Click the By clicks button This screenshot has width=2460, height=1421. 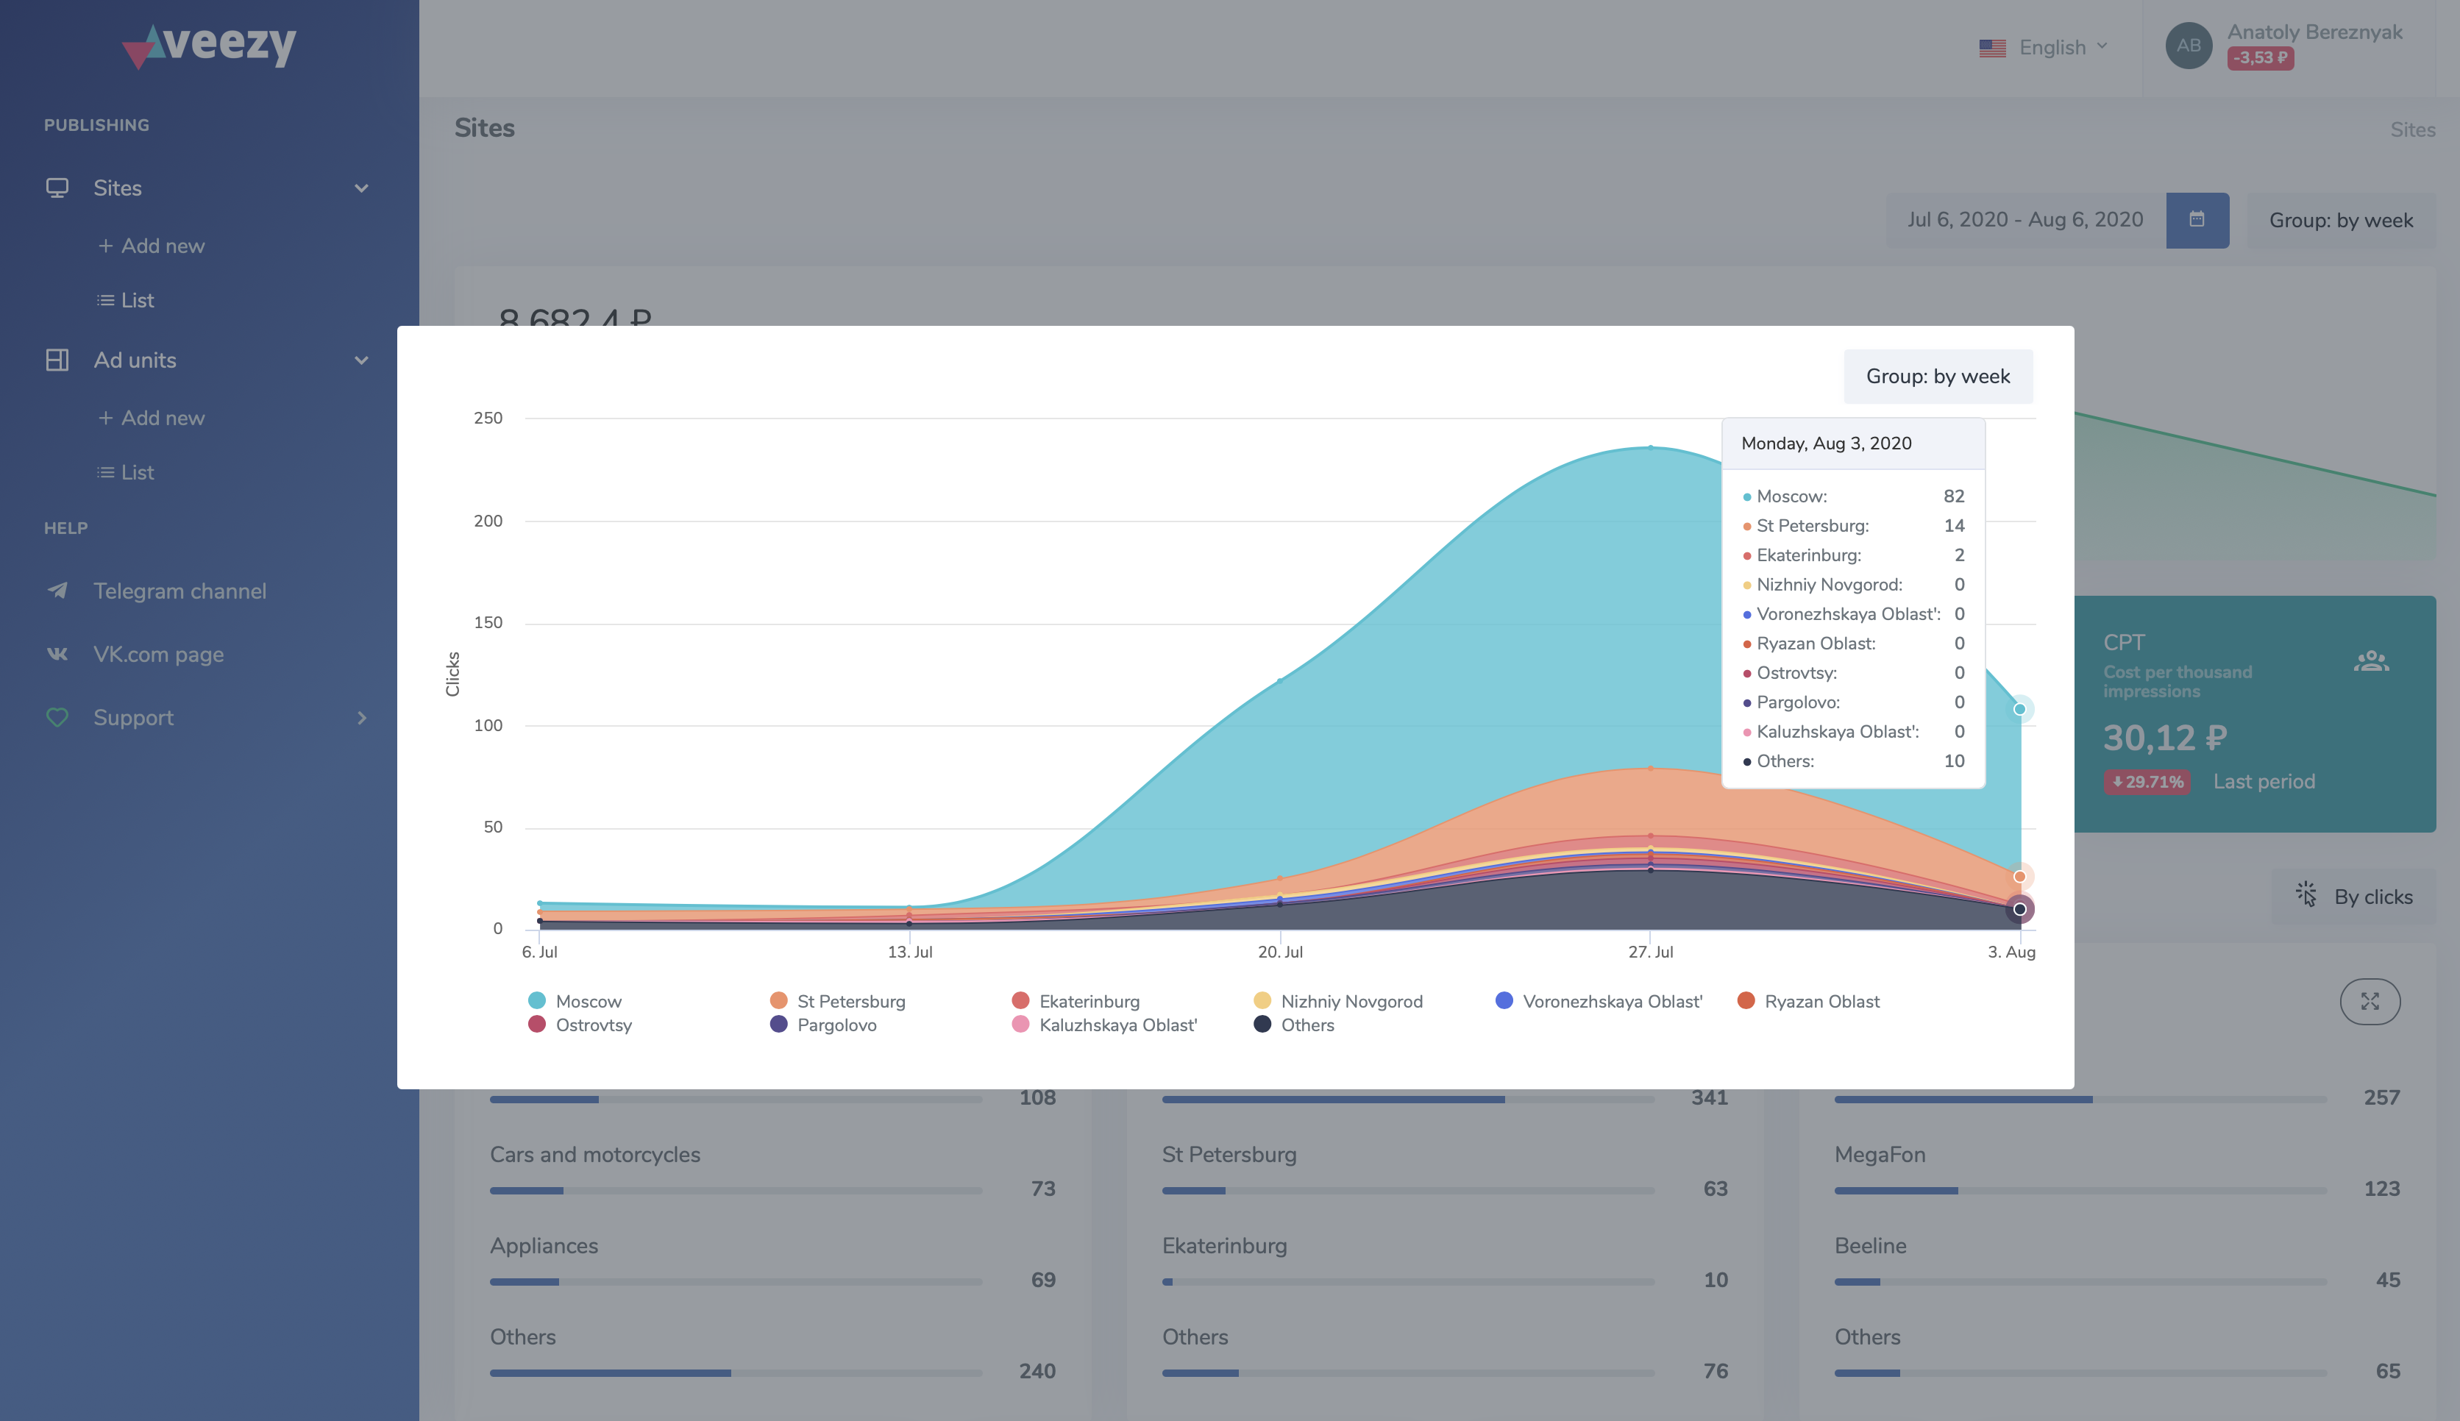coord(2353,896)
